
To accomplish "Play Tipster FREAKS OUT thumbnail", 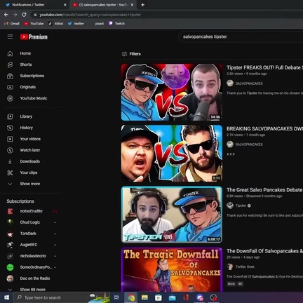I will (172, 92).
